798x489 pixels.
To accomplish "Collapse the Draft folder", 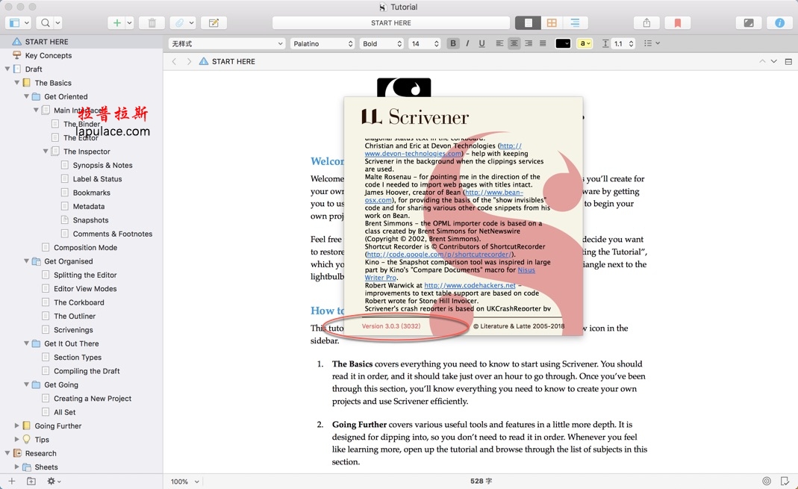I will pos(7,69).
